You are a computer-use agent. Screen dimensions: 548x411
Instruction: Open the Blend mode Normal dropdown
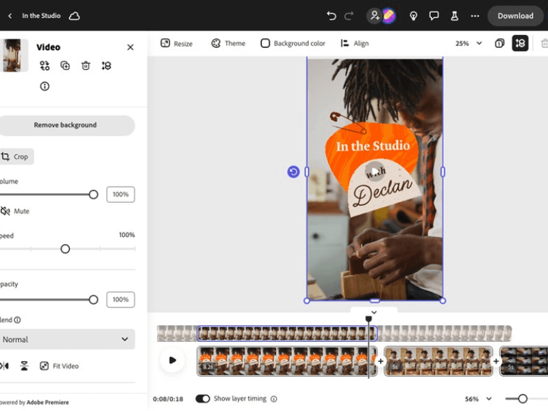(66, 339)
